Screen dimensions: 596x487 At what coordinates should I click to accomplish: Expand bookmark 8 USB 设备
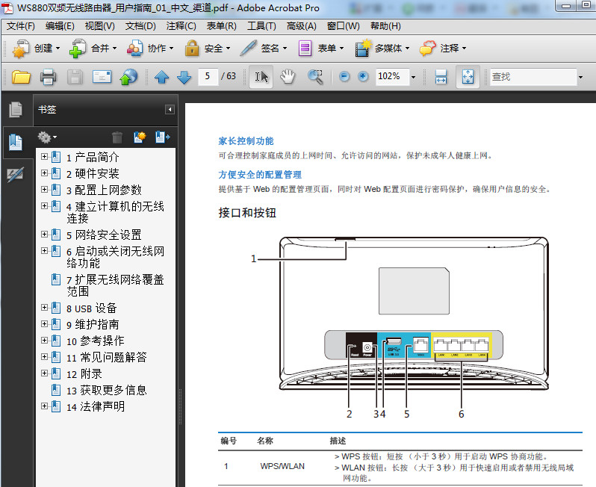(x=45, y=308)
